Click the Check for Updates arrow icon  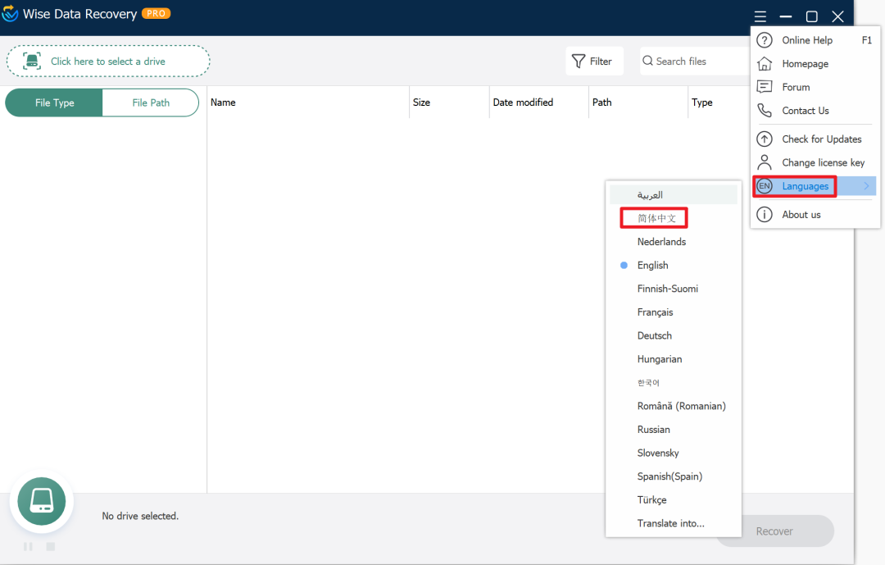coord(765,139)
